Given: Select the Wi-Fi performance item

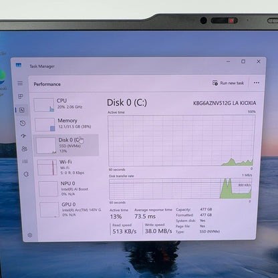Looking at the screenshot, I should [x=67, y=167].
